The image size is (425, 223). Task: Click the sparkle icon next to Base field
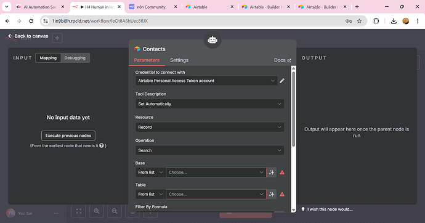pos(272,172)
